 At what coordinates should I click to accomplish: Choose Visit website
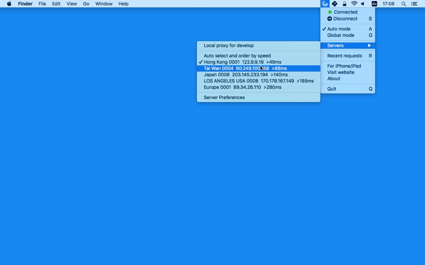point(348,72)
